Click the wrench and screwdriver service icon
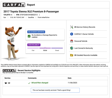This screenshot has width=112, height=98. 72,27
